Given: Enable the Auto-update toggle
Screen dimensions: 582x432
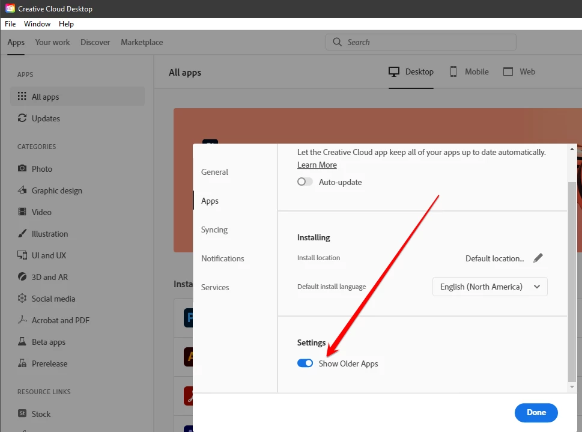Looking at the screenshot, I should pyautogui.click(x=305, y=181).
